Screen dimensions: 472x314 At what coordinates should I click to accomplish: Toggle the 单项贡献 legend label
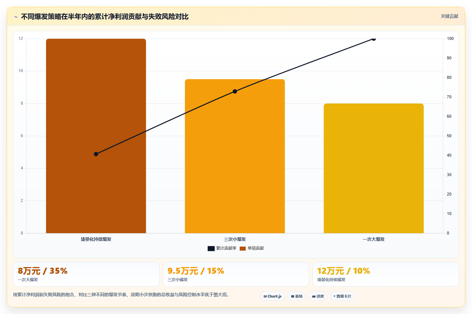[256, 248]
